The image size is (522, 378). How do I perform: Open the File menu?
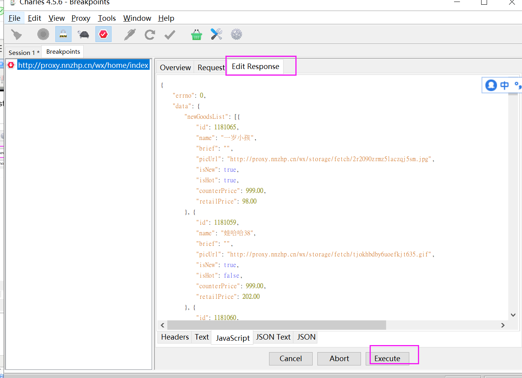(x=15, y=18)
